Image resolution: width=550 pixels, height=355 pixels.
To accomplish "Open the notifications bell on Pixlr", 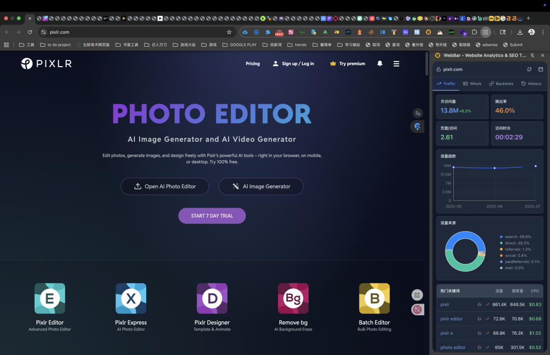I will click(x=379, y=64).
